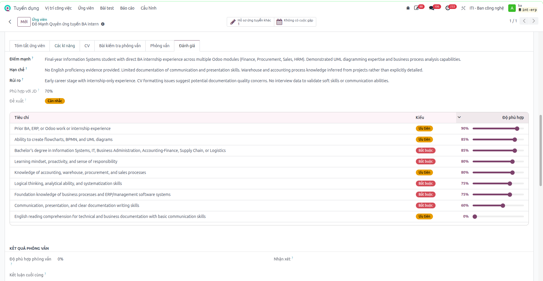Open the Tuyển dụng app logo
This screenshot has height=281, width=543.
[x=8, y=8]
